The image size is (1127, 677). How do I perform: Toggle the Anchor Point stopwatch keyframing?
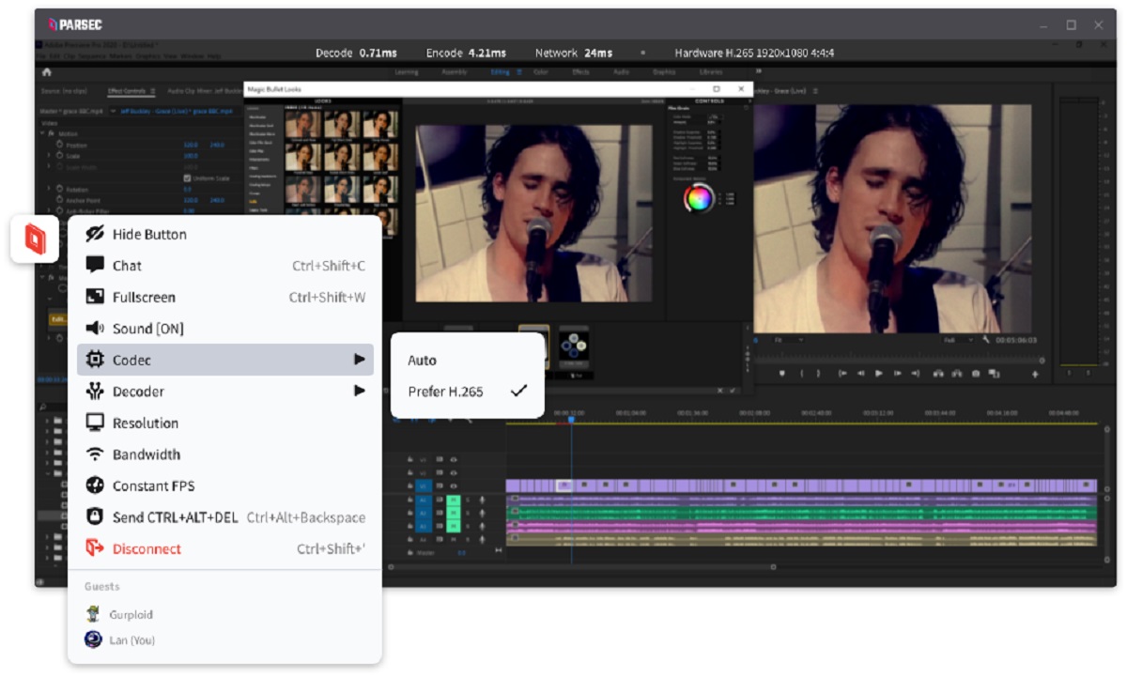pyautogui.click(x=60, y=199)
